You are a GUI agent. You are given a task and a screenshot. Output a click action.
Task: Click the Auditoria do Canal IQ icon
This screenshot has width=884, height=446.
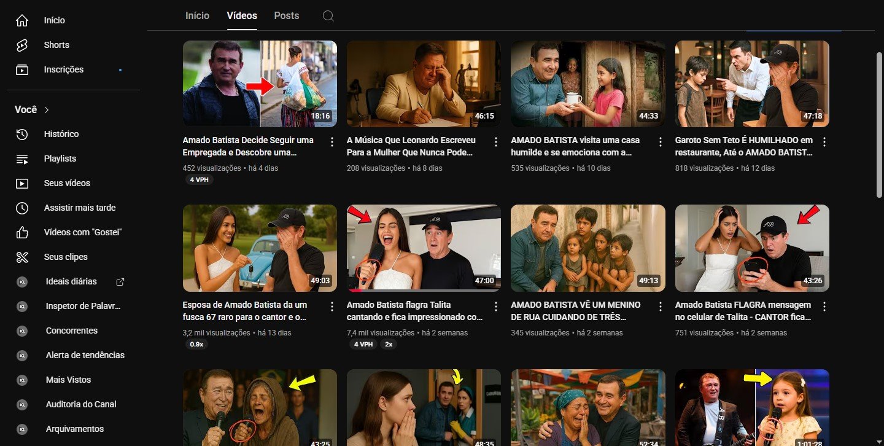(22, 404)
